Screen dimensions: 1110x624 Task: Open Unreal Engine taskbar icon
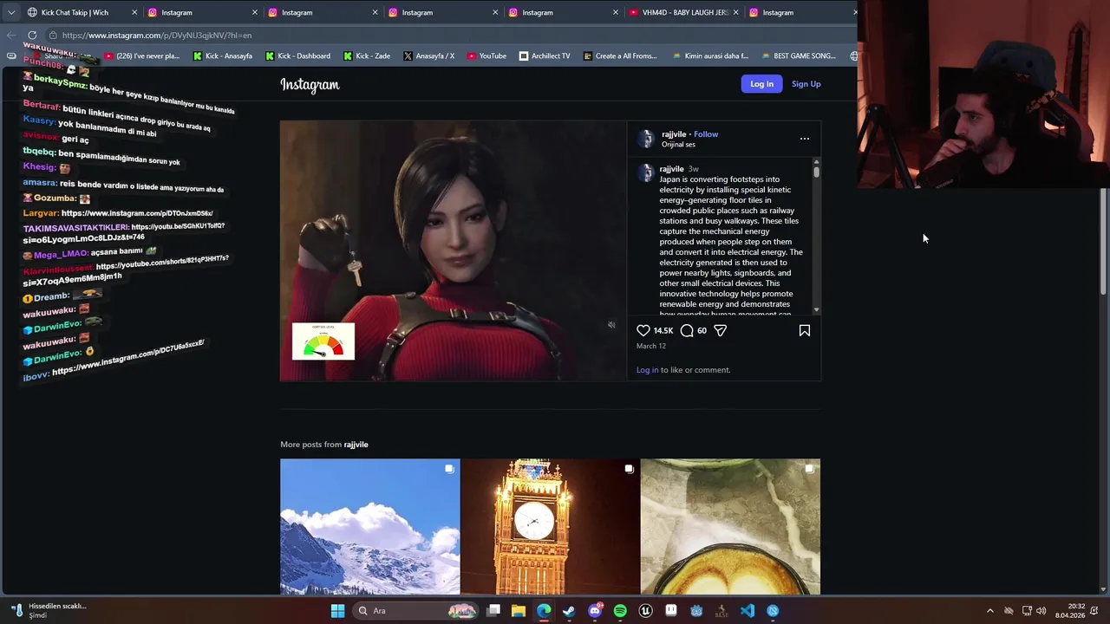click(645, 611)
